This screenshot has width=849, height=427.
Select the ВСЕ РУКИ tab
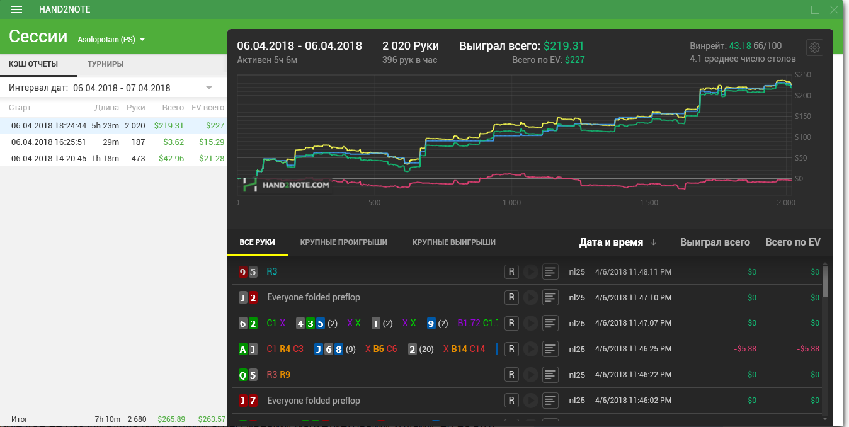(257, 242)
